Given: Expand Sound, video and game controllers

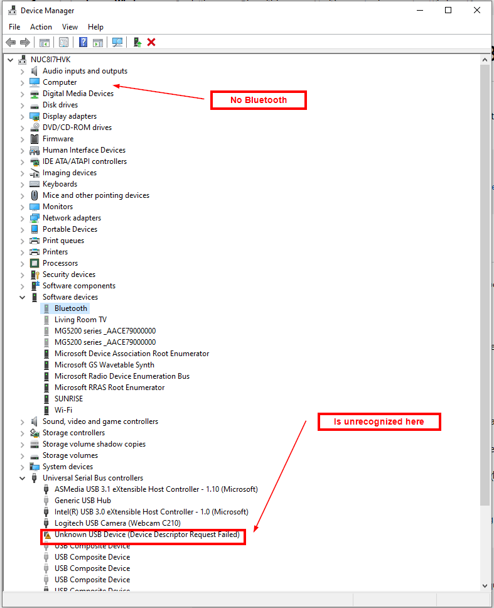Looking at the screenshot, I should (x=22, y=422).
